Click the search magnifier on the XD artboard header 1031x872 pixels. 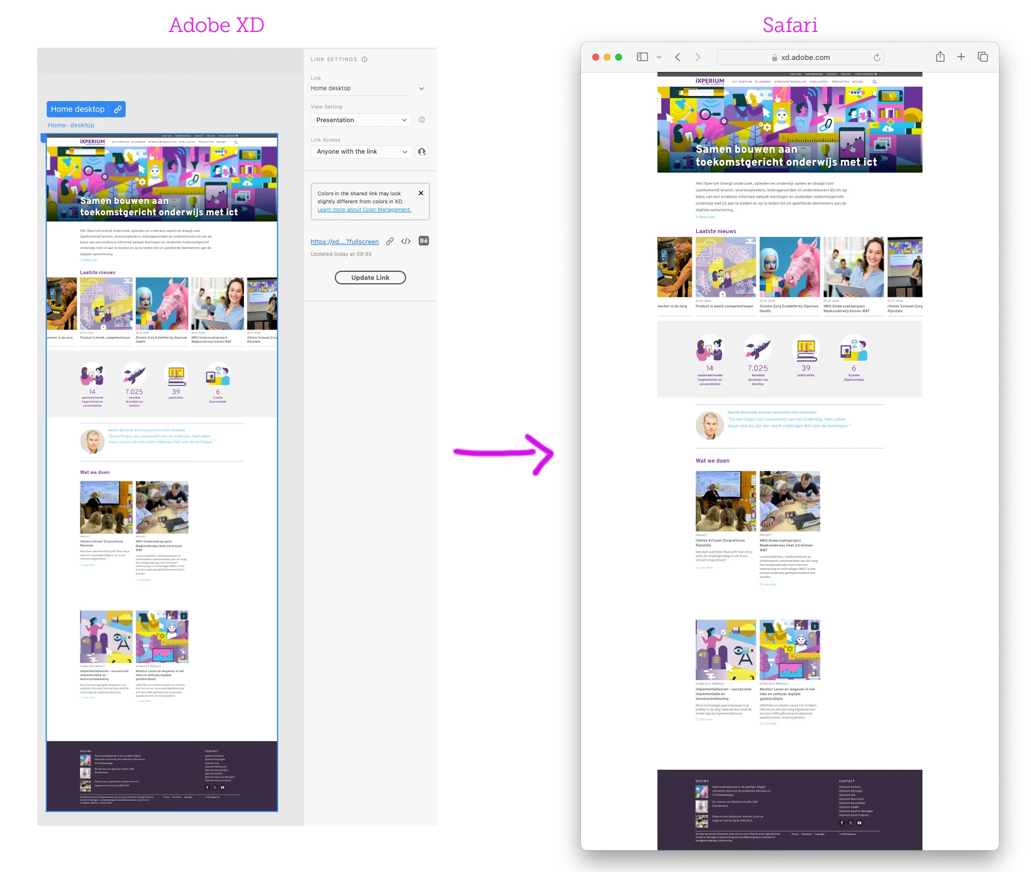pyautogui.click(x=236, y=142)
